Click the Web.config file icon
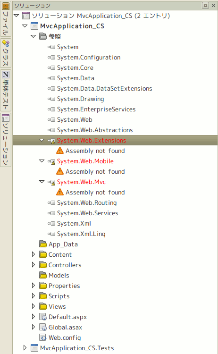Image resolution: width=218 pixels, height=354 pixels. pyautogui.click(x=43, y=337)
